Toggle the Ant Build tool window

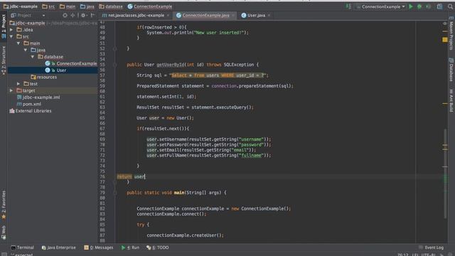click(x=451, y=100)
